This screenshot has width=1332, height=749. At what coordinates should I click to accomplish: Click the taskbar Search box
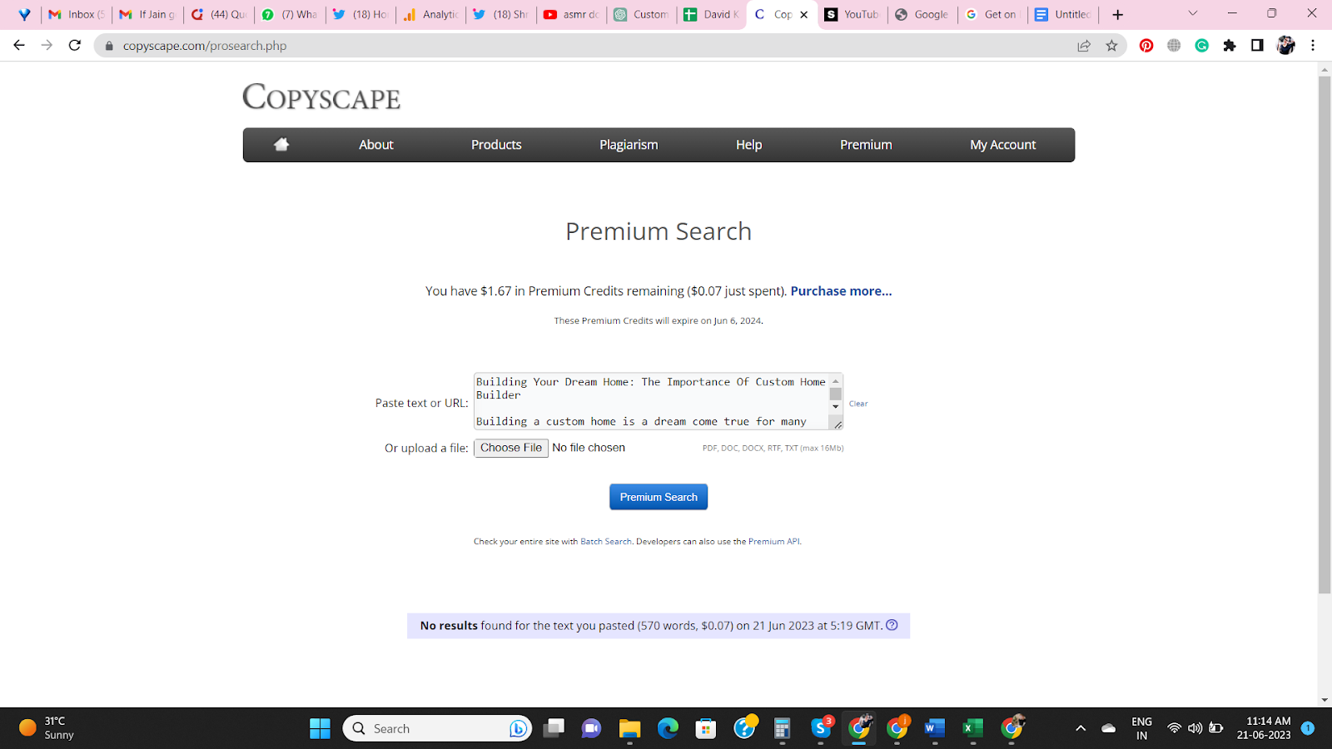(x=437, y=728)
